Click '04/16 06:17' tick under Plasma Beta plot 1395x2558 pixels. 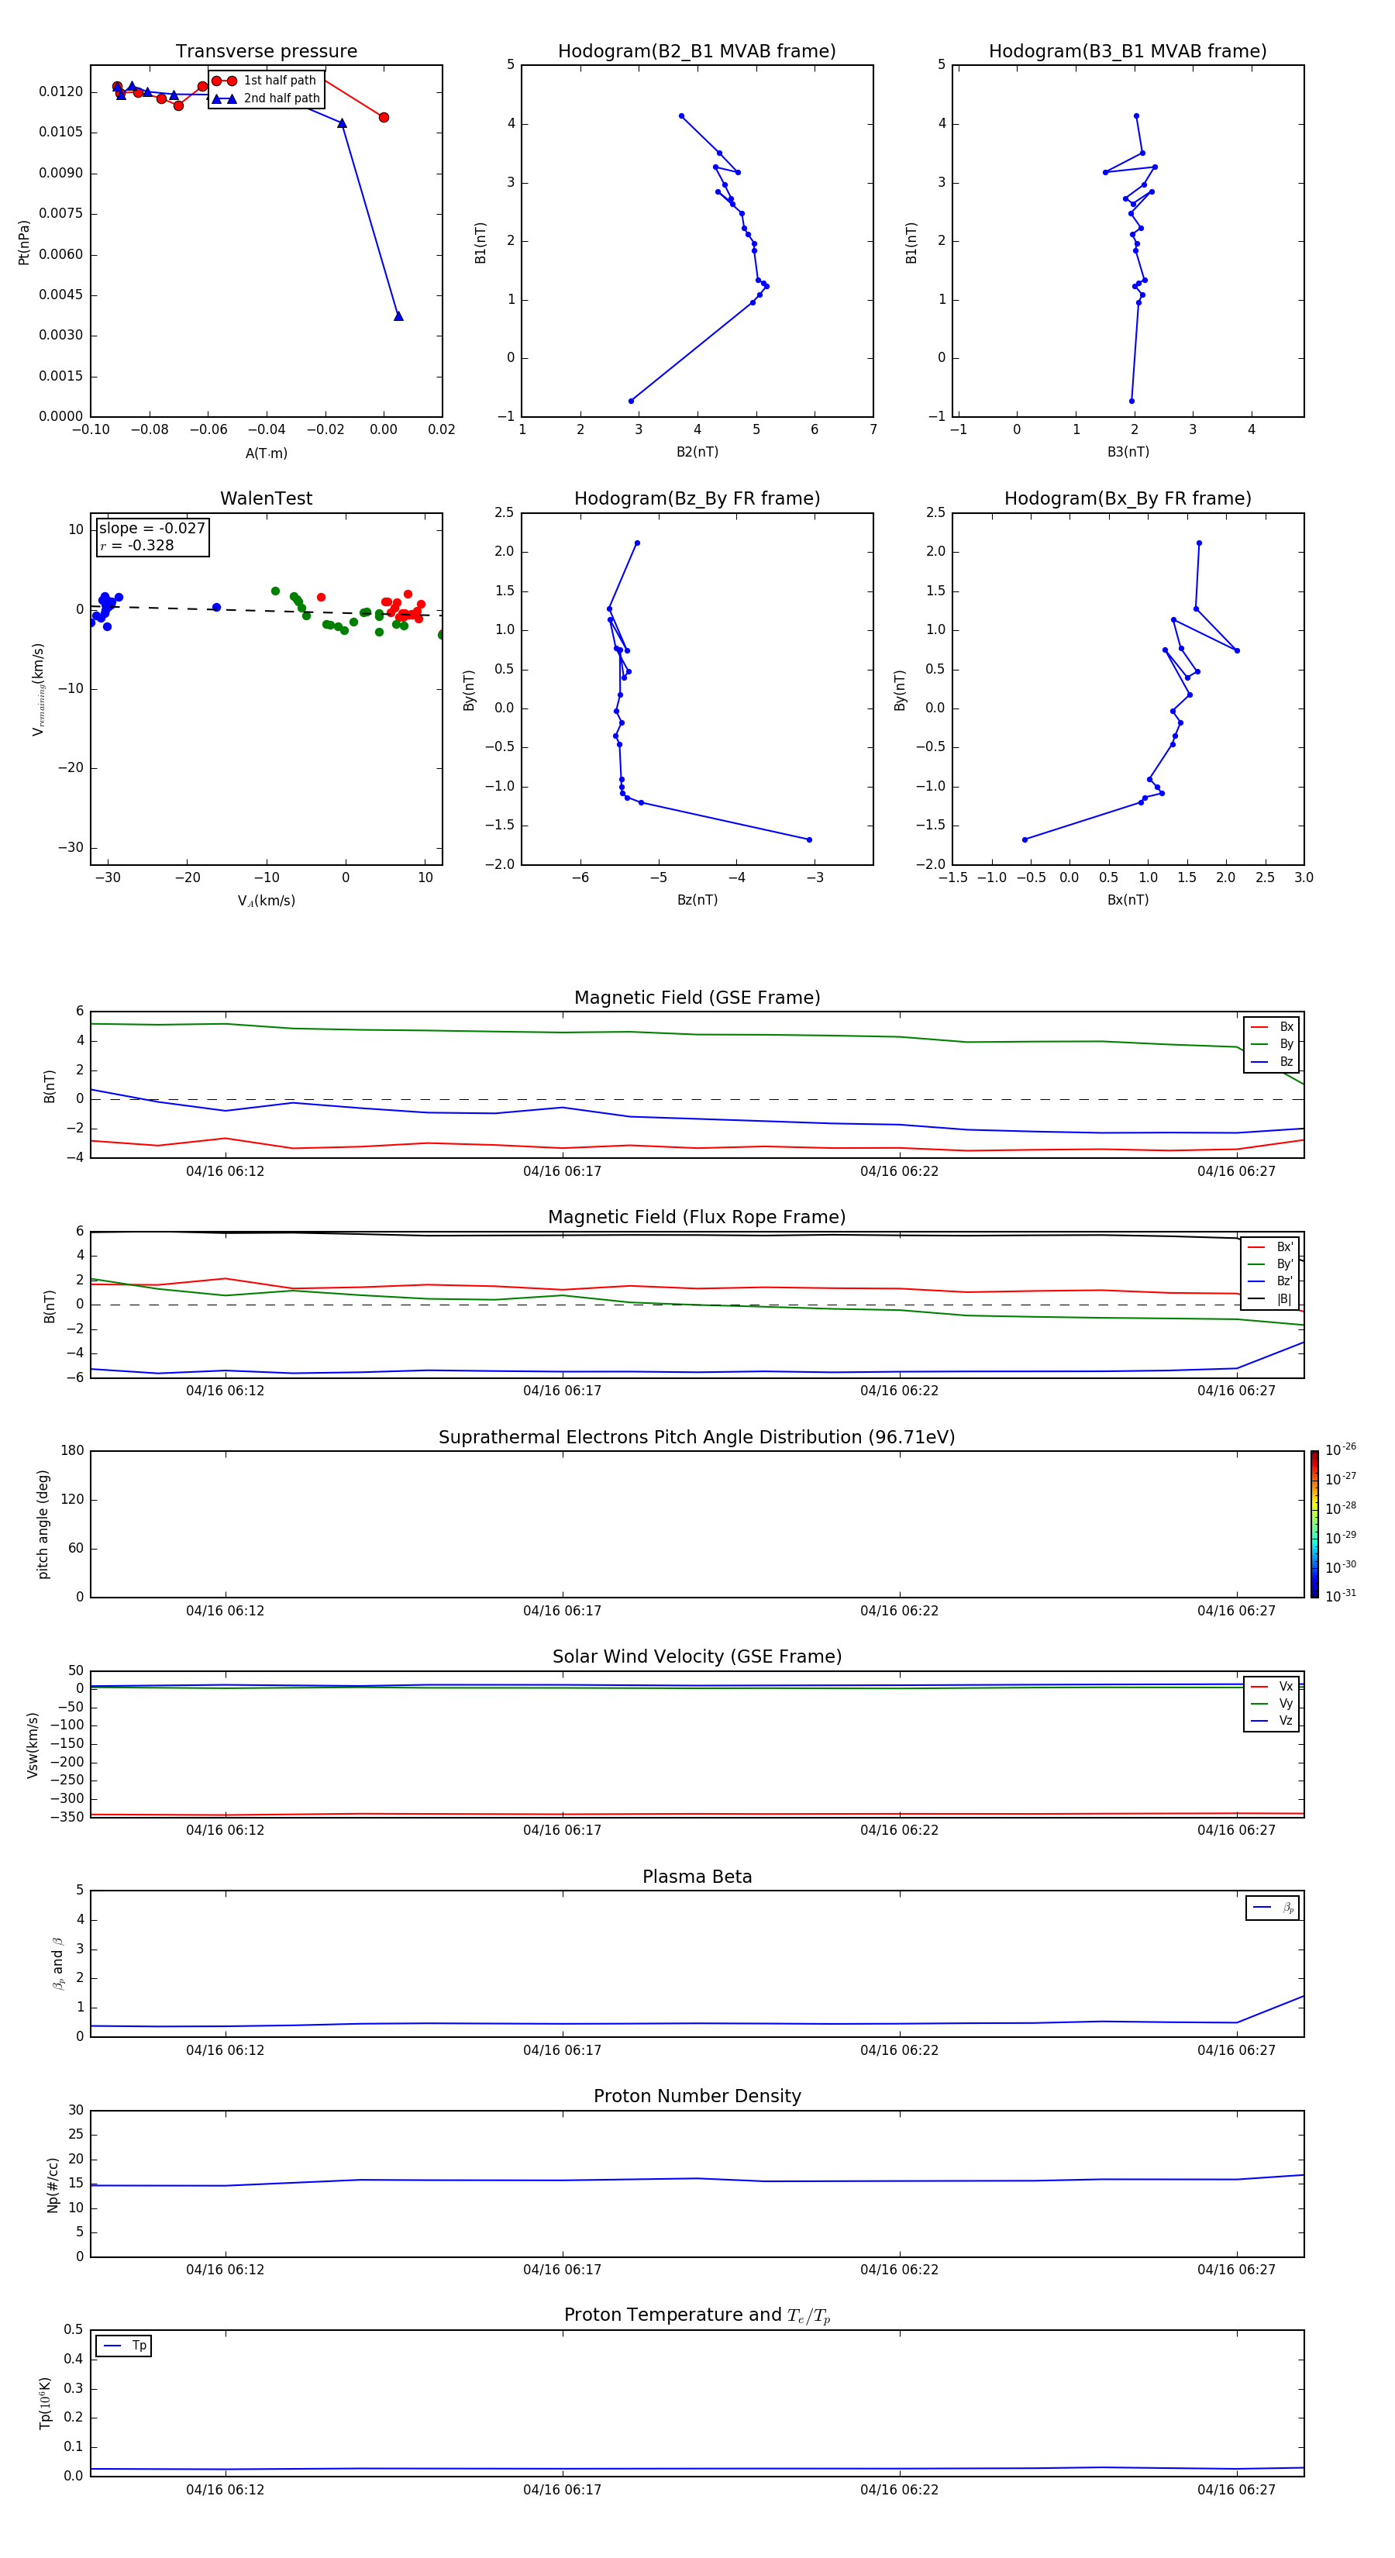pyautogui.click(x=562, y=2050)
